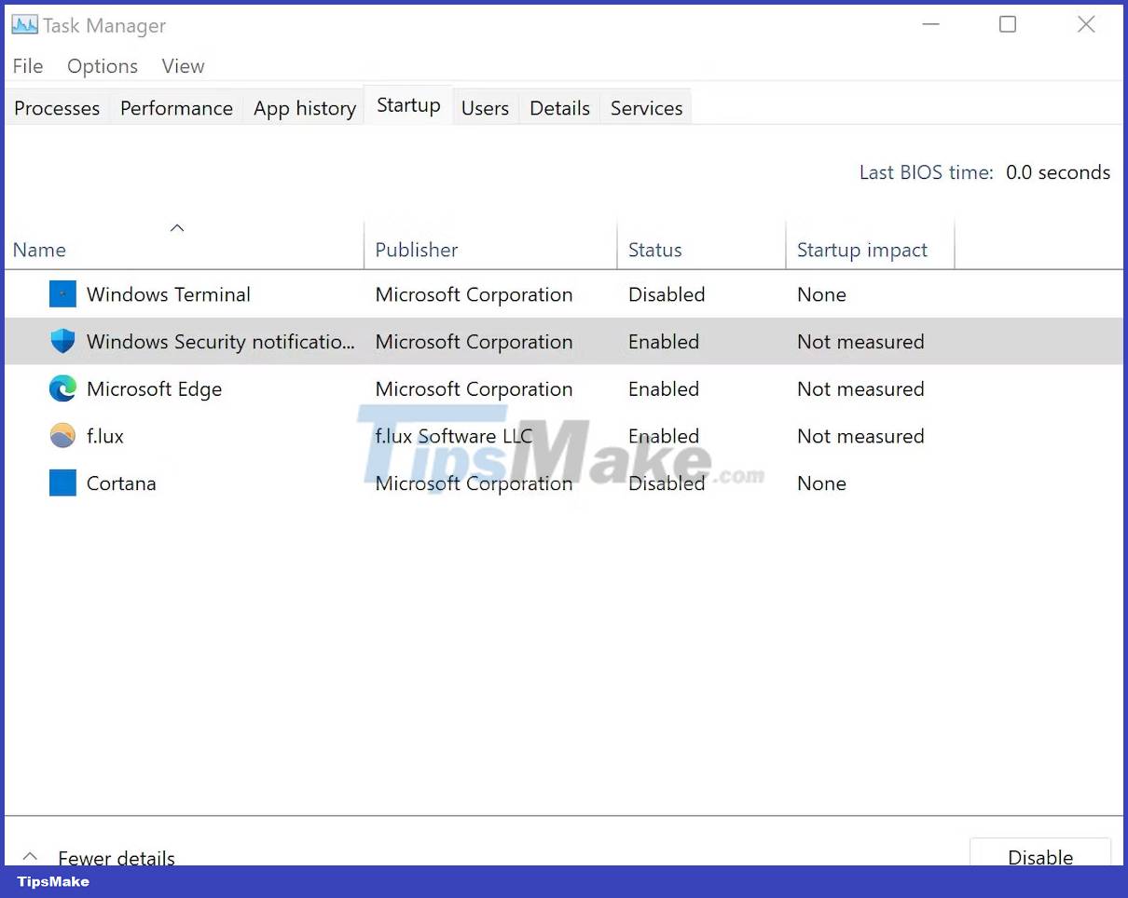Click Not measured impact for f.lux
The height and width of the screenshot is (898, 1128).
point(860,436)
